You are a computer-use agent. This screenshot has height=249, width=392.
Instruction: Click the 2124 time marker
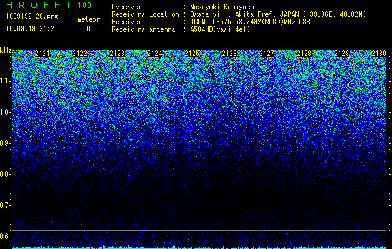[155, 54]
